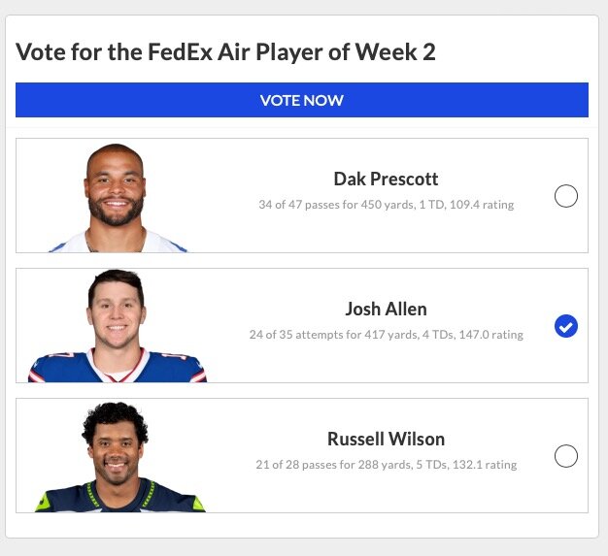The width and height of the screenshot is (608, 556).
Task: Click the Josh Allen name label
Action: [386, 310]
